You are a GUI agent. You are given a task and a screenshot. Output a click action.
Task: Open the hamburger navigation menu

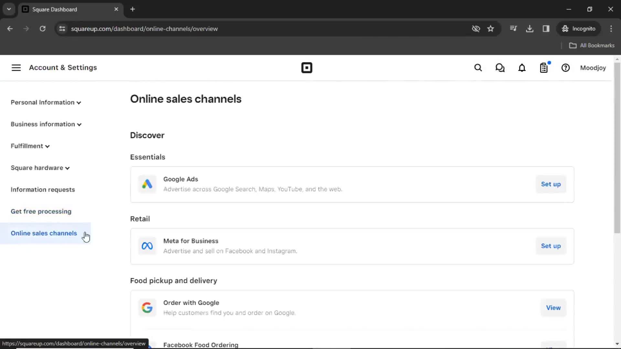click(16, 68)
